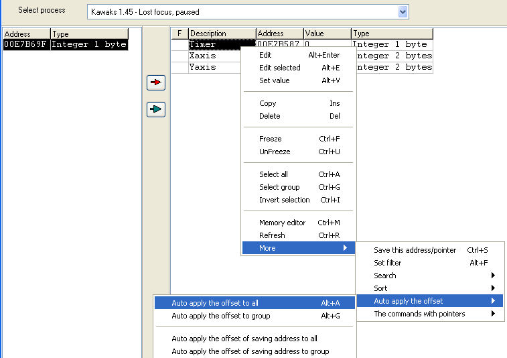
Task: Click the left list Address column header
Action: (27, 34)
